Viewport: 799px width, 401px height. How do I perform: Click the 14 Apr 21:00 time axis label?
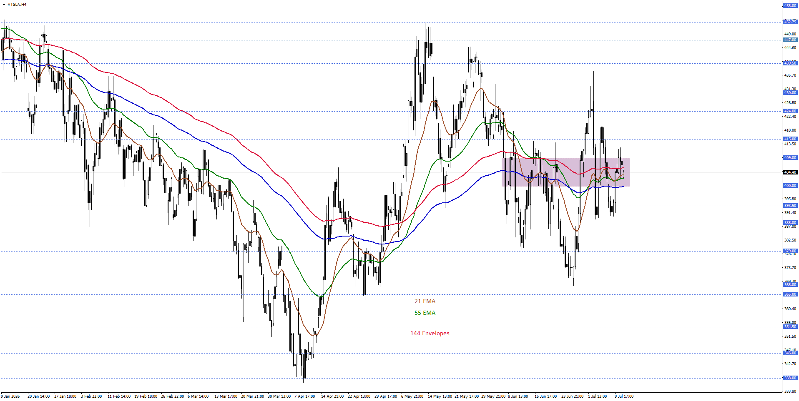tap(332, 396)
